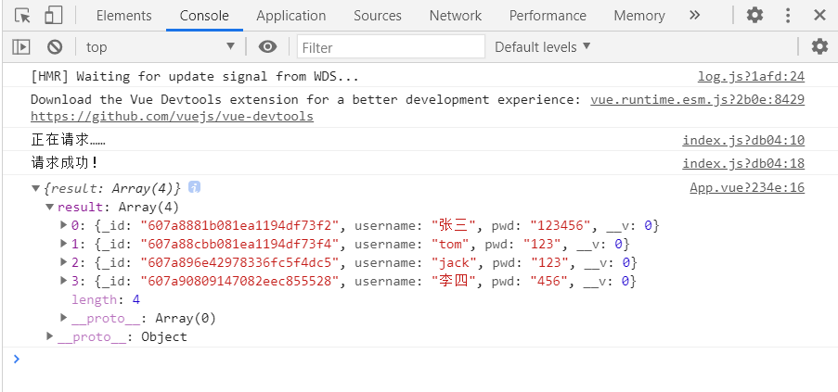Clear the console with the ban icon
838x392 pixels.
coord(55,47)
